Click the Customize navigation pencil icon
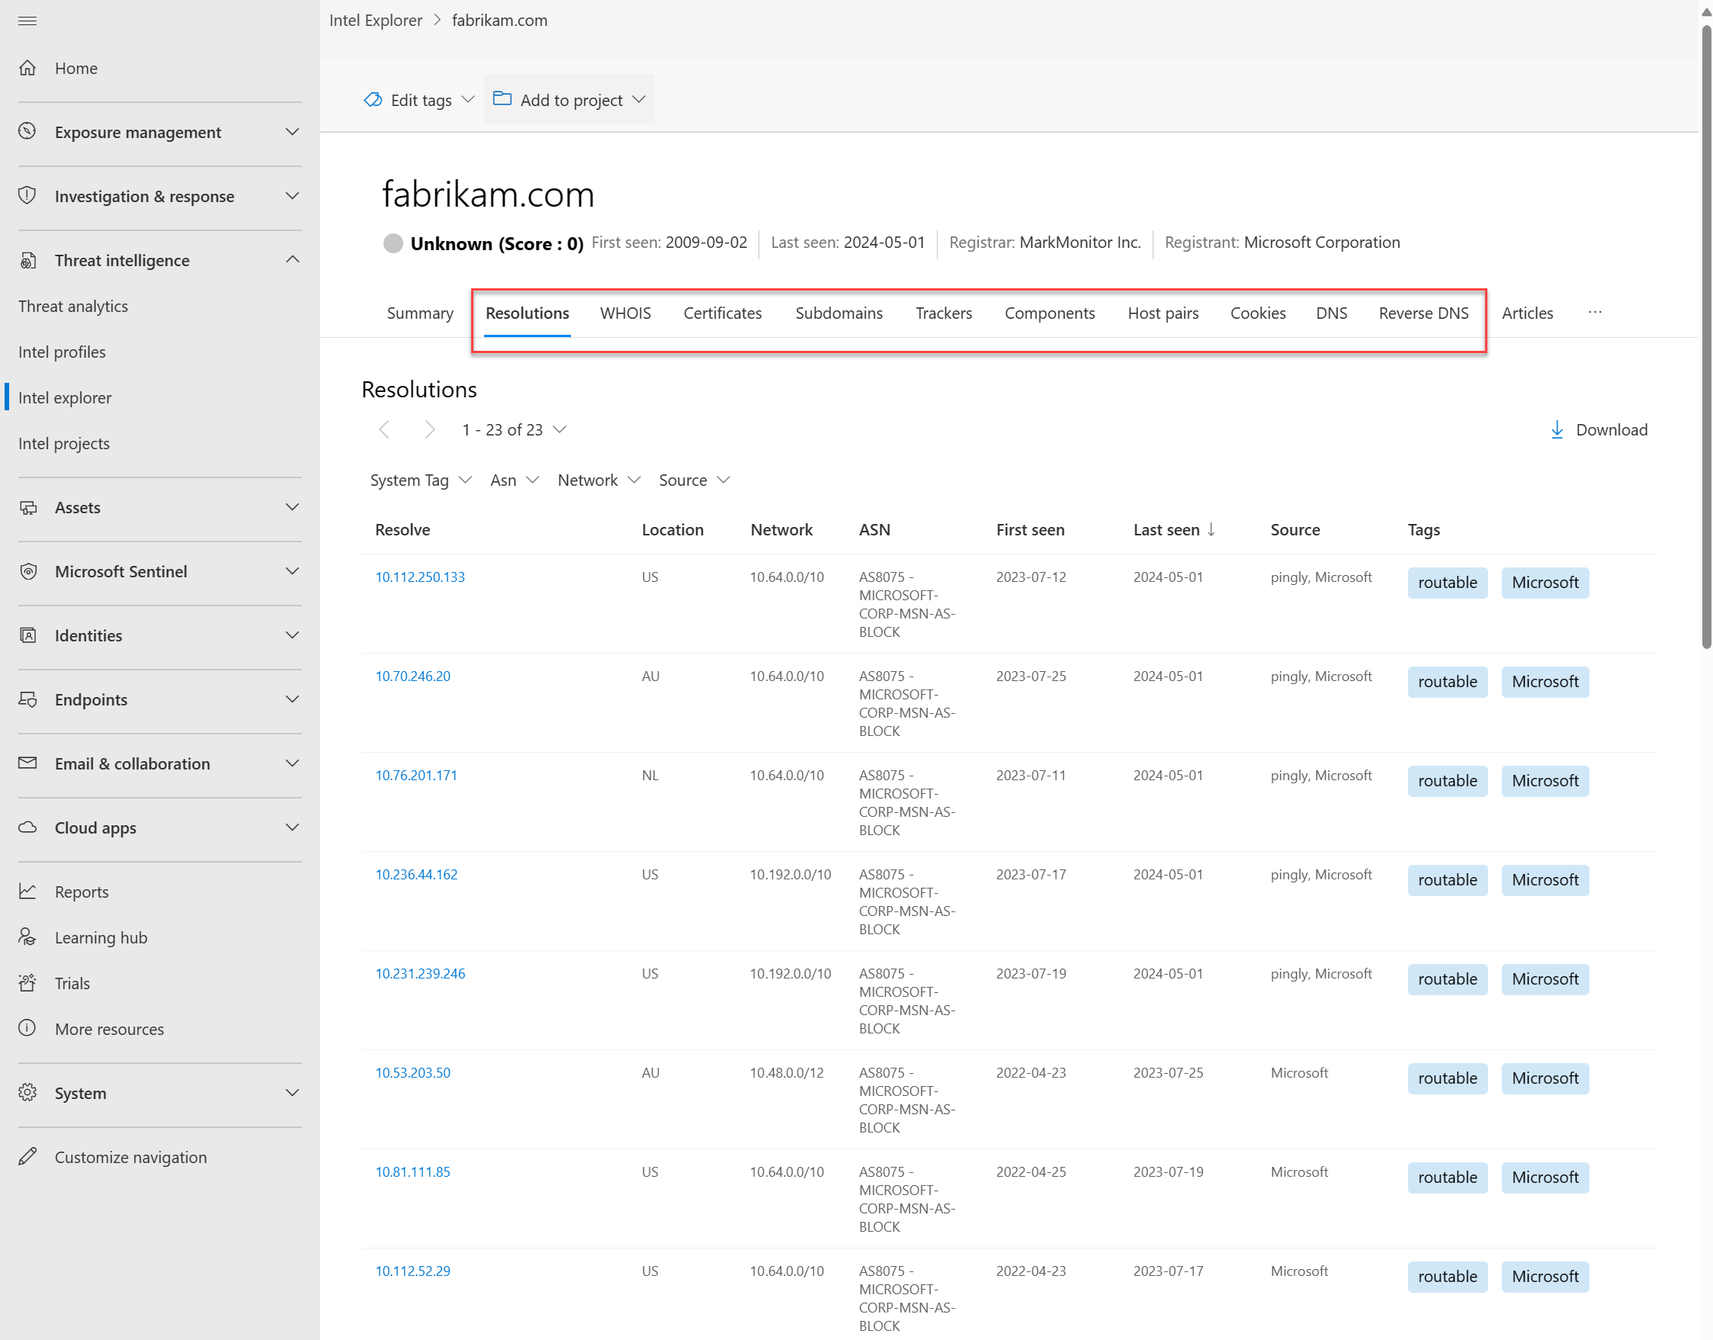Screen dimensions: 1713x1340 point(27,1156)
